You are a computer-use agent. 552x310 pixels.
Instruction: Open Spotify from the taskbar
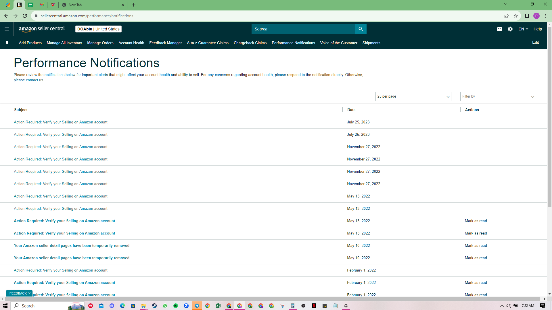pyautogui.click(x=176, y=306)
